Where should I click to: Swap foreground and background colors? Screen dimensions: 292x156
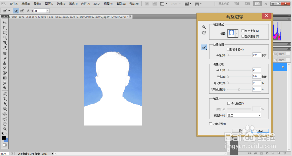point(6,134)
